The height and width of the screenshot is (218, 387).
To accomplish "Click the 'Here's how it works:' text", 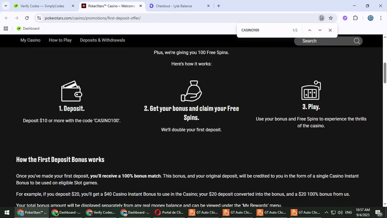I will [x=191, y=64].
